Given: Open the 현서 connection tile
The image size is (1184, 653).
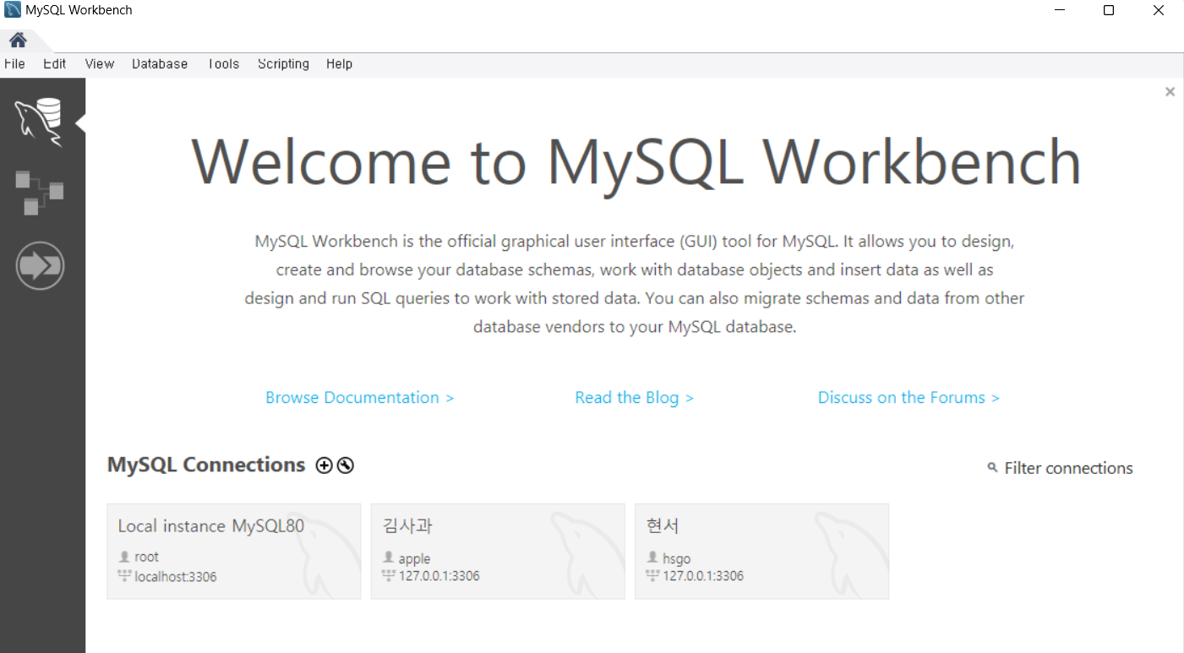Looking at the screenshot, I should coord(761,552).
